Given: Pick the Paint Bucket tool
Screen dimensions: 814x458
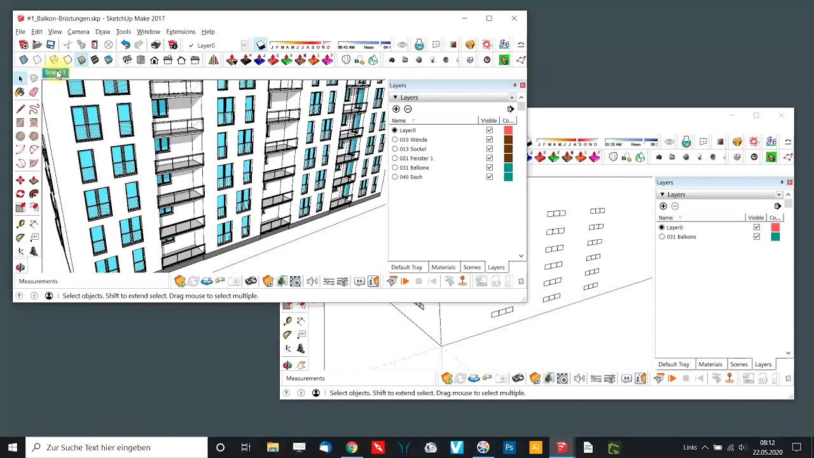Looking at the screenshot, I should click(x=20, y=92).
